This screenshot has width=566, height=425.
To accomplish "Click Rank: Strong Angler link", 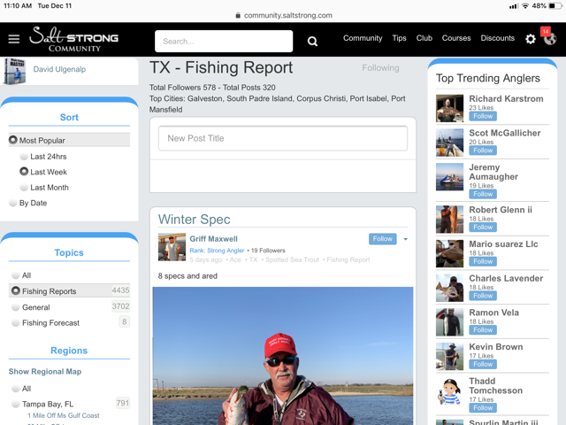I will [217, 251].
